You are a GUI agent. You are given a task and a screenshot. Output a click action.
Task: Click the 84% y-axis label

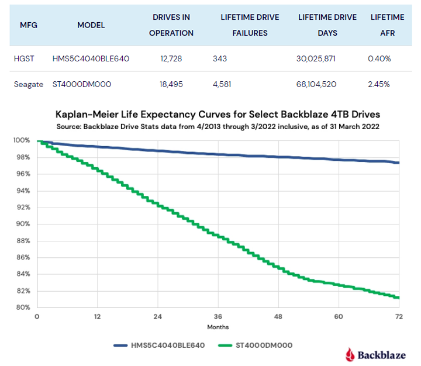click(x=23, y=274)
